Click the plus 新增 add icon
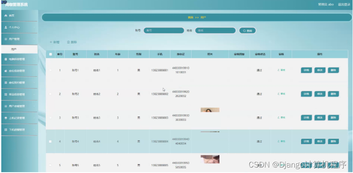Screen dimensions: 353x173 tap(51, 42)
